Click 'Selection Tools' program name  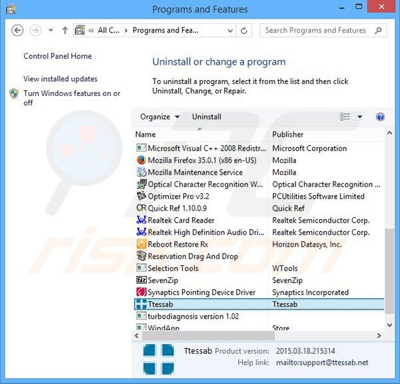(173, 268)
